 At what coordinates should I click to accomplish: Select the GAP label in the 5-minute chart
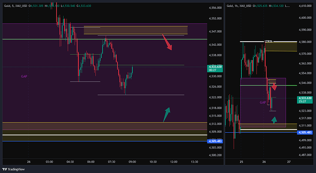[x=24, y=76]
